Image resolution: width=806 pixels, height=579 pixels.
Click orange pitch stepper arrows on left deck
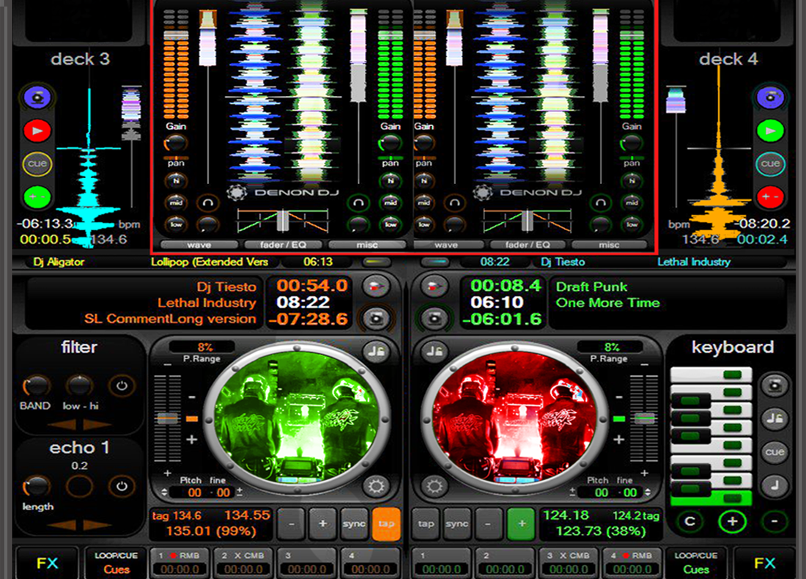click(164, 492)
